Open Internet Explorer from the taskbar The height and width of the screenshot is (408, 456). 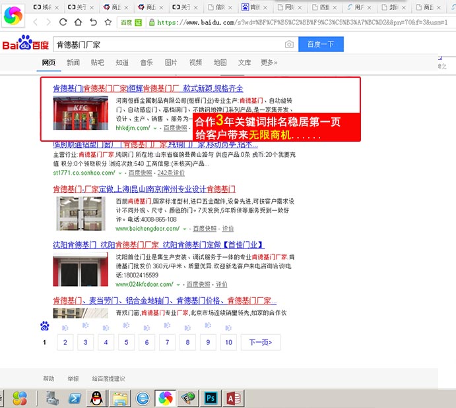(x=143, y=398)
